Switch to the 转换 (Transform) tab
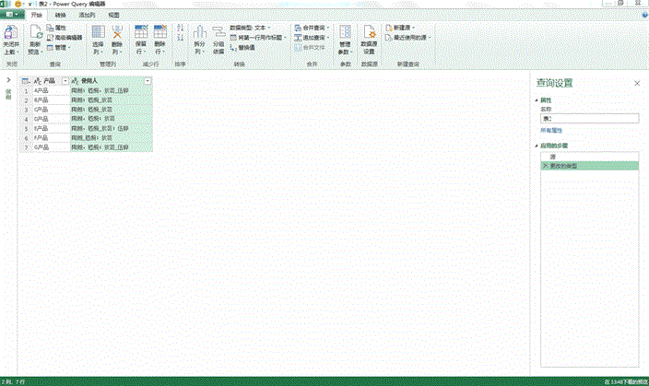 click(61, 16)
